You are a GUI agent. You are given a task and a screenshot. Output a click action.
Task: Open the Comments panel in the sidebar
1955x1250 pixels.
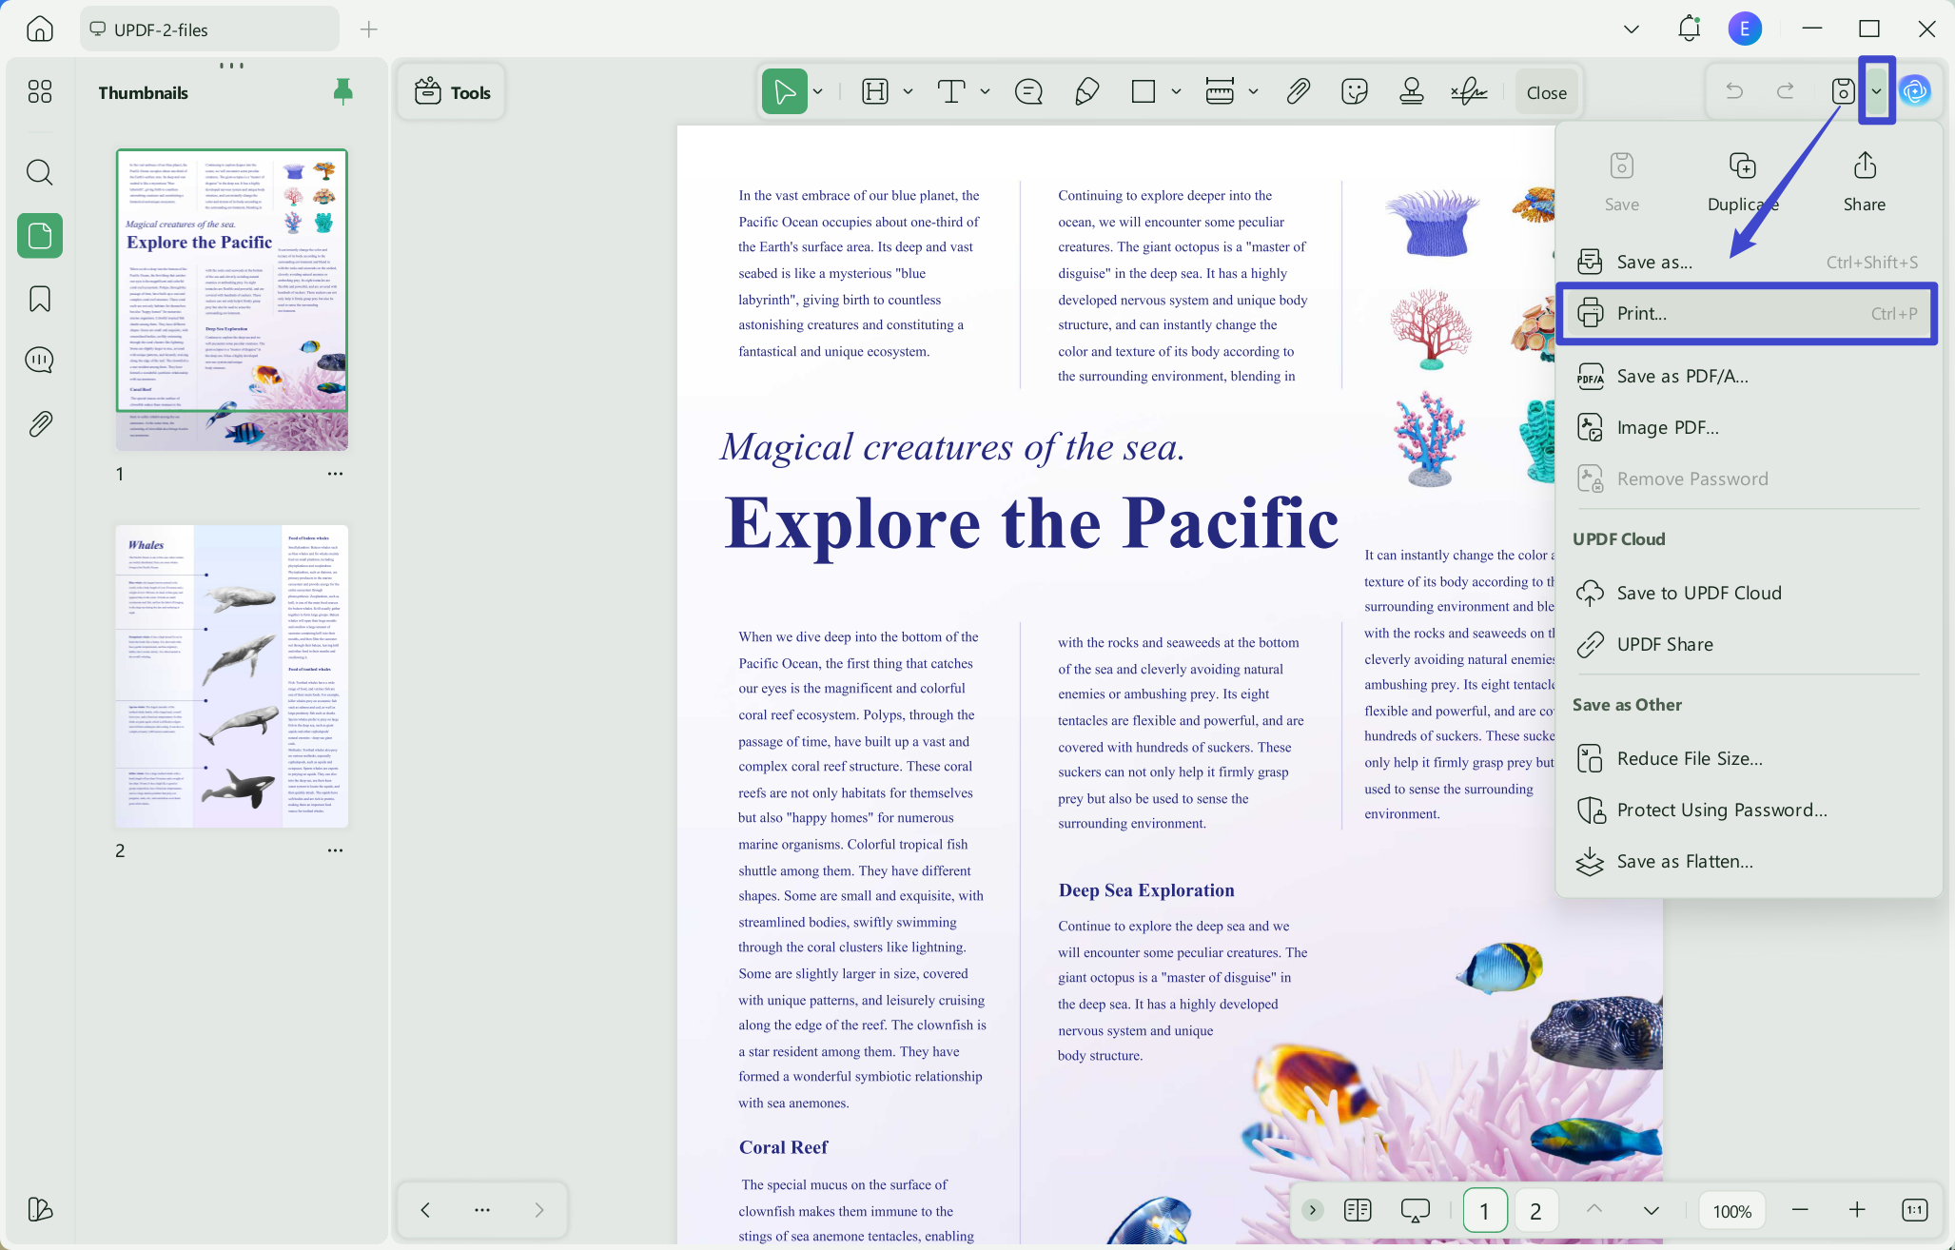(40, 361)
